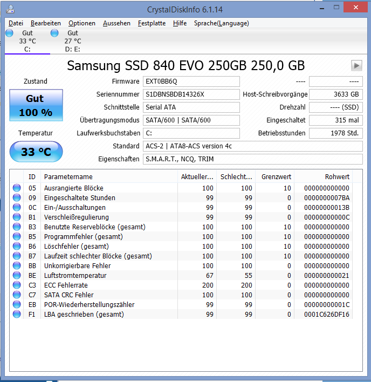Open the Bearbeiten menu
Viewport: 371px width, 382px height.
(46, 23)
